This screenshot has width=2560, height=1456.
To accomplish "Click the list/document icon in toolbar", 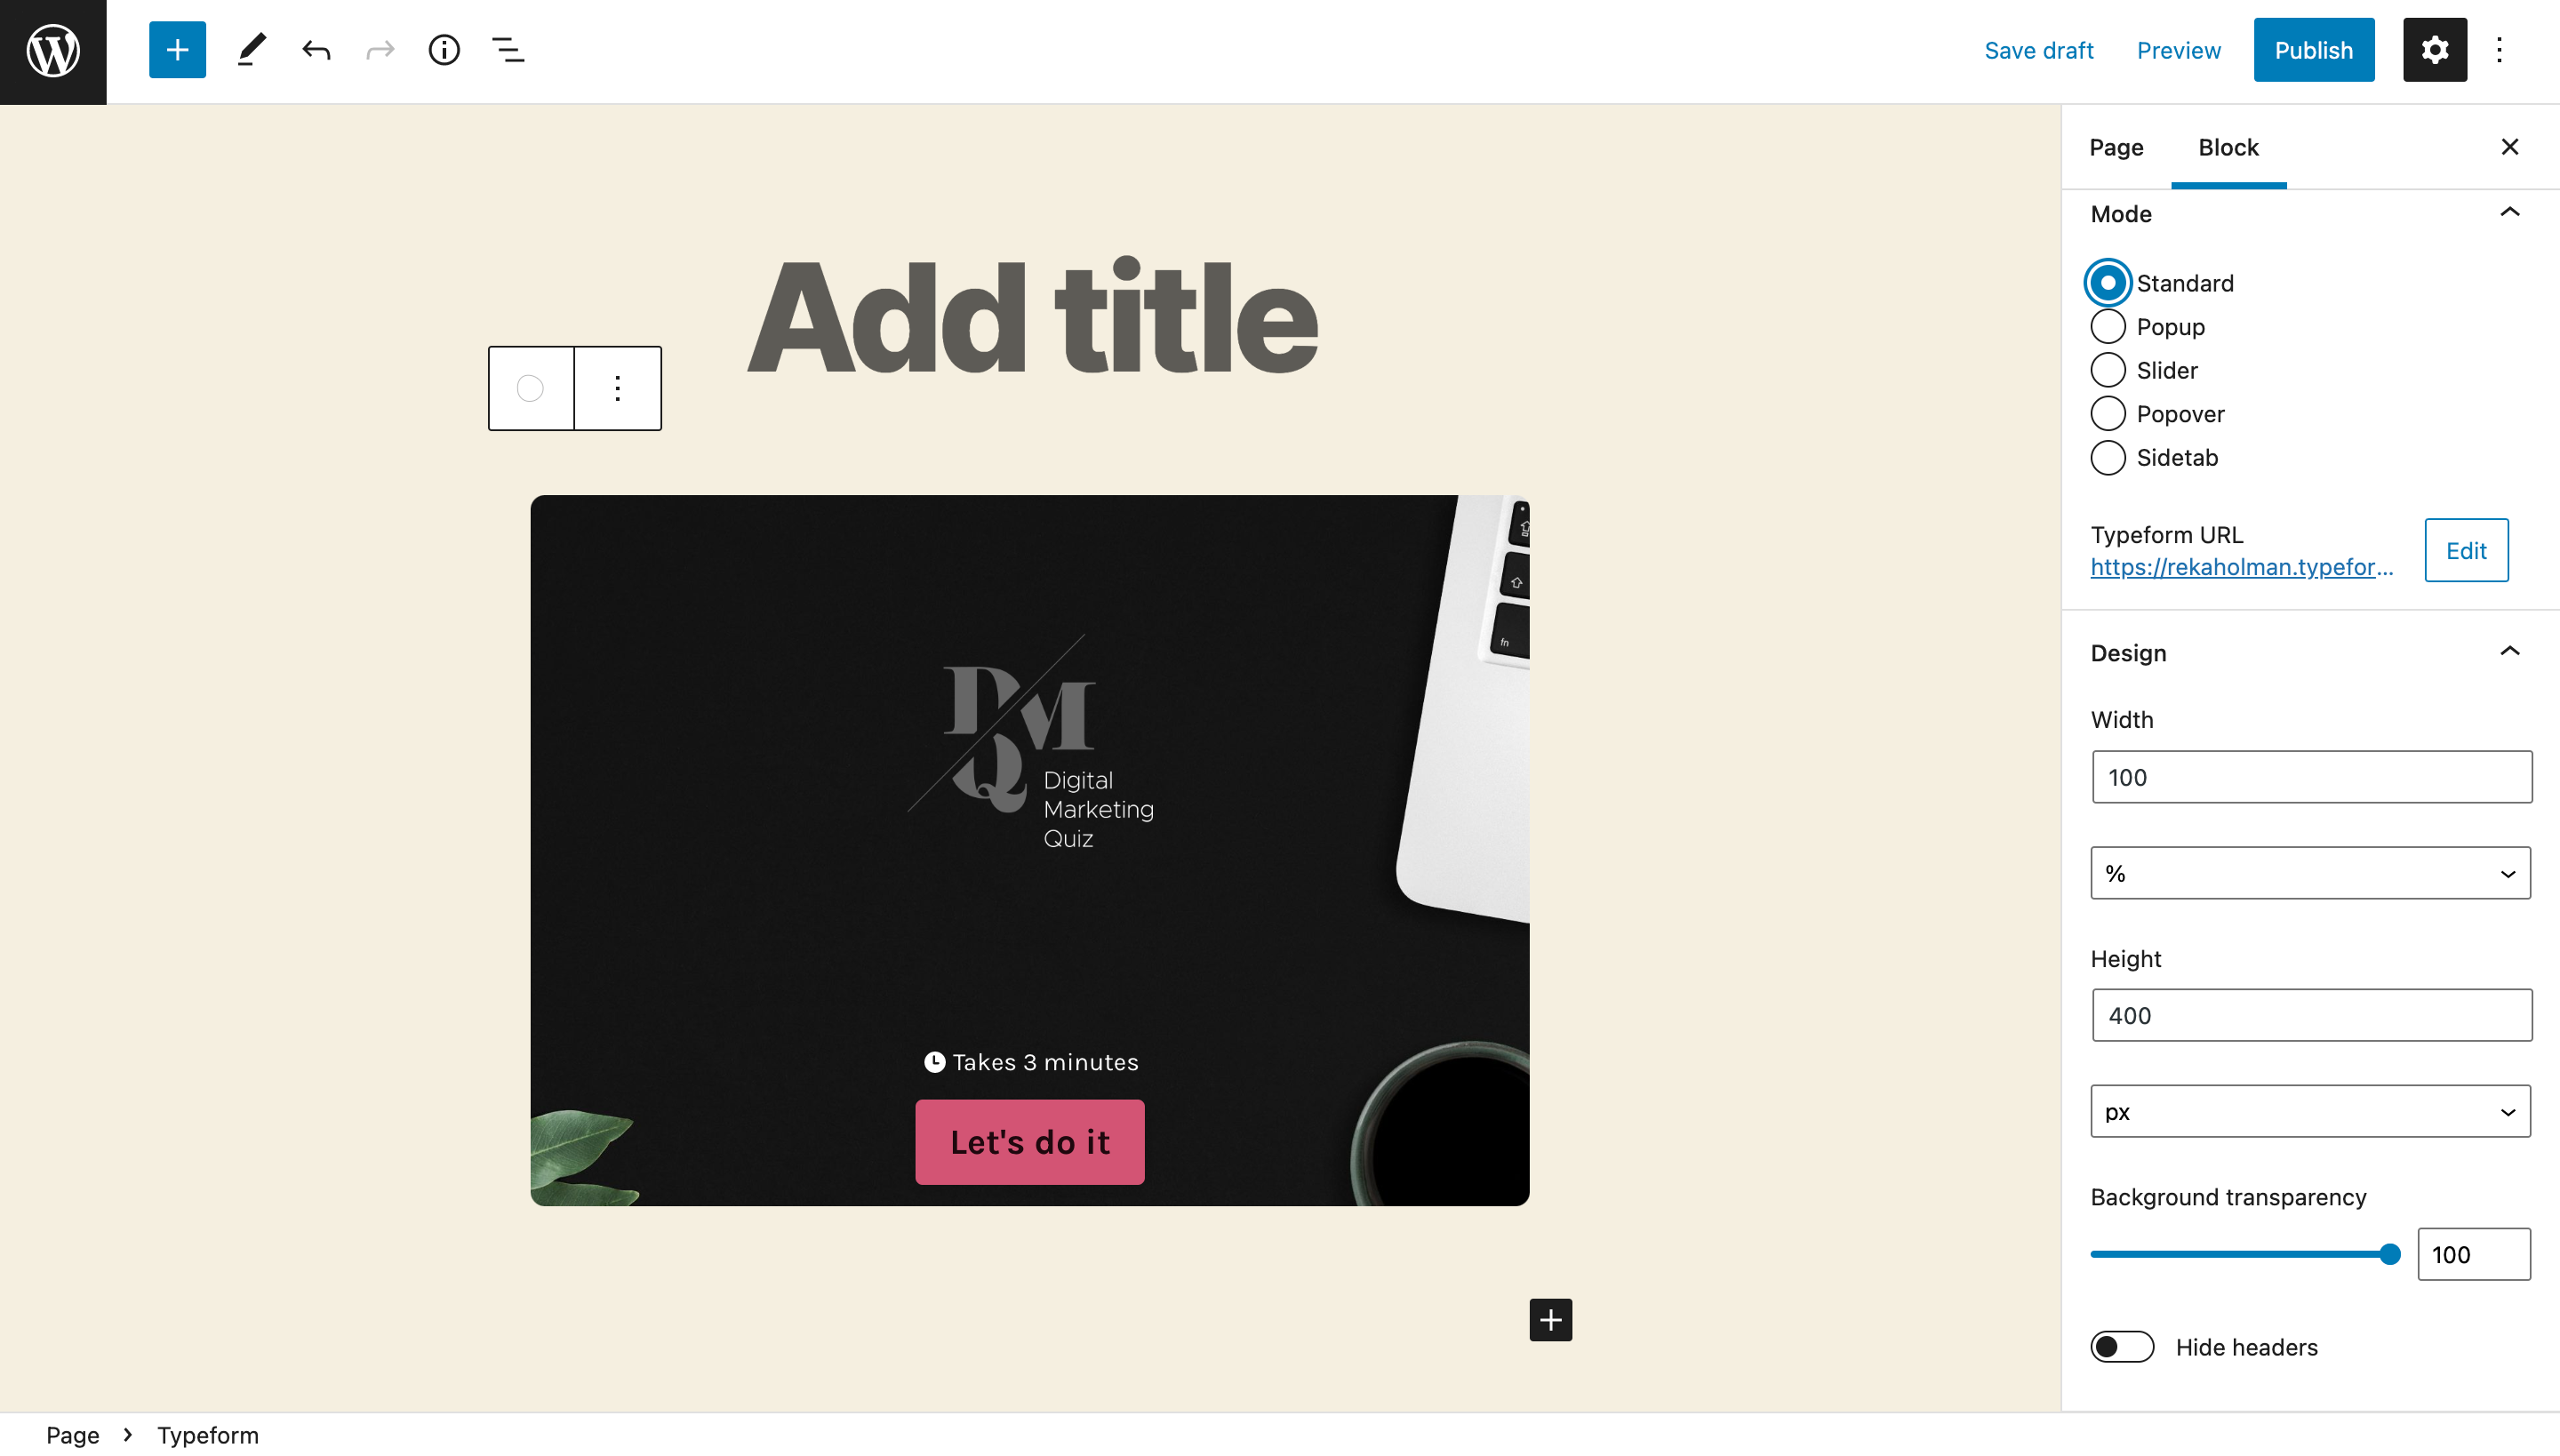I will click(x=508, y=49).
